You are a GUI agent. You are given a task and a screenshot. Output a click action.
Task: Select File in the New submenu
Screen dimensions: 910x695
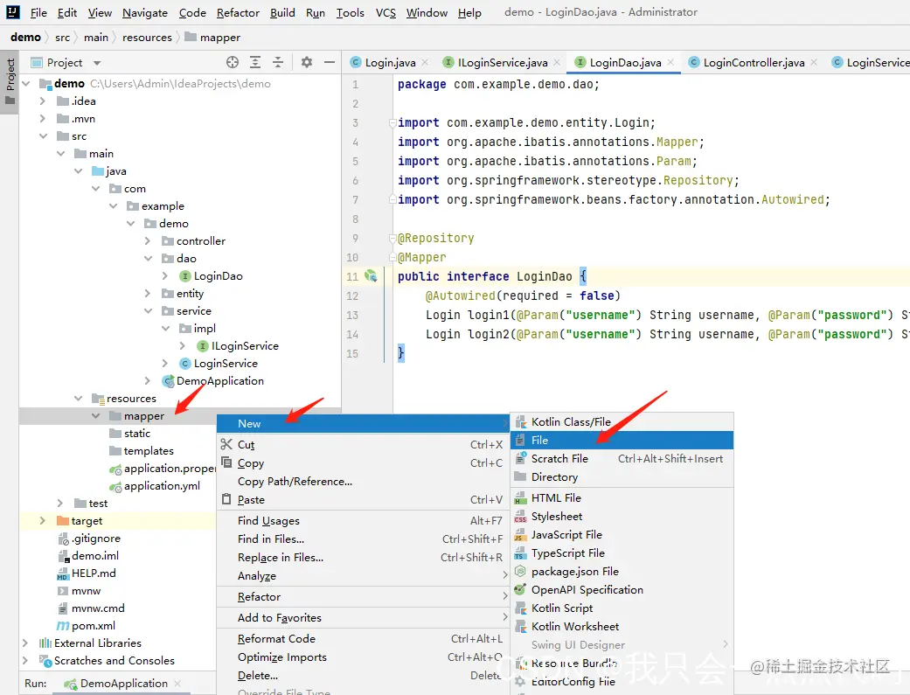pos(622,440)
